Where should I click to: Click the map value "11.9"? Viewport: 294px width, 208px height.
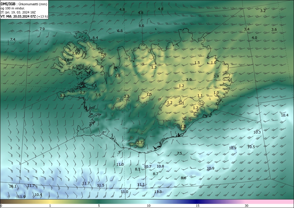tap(21, 197)
